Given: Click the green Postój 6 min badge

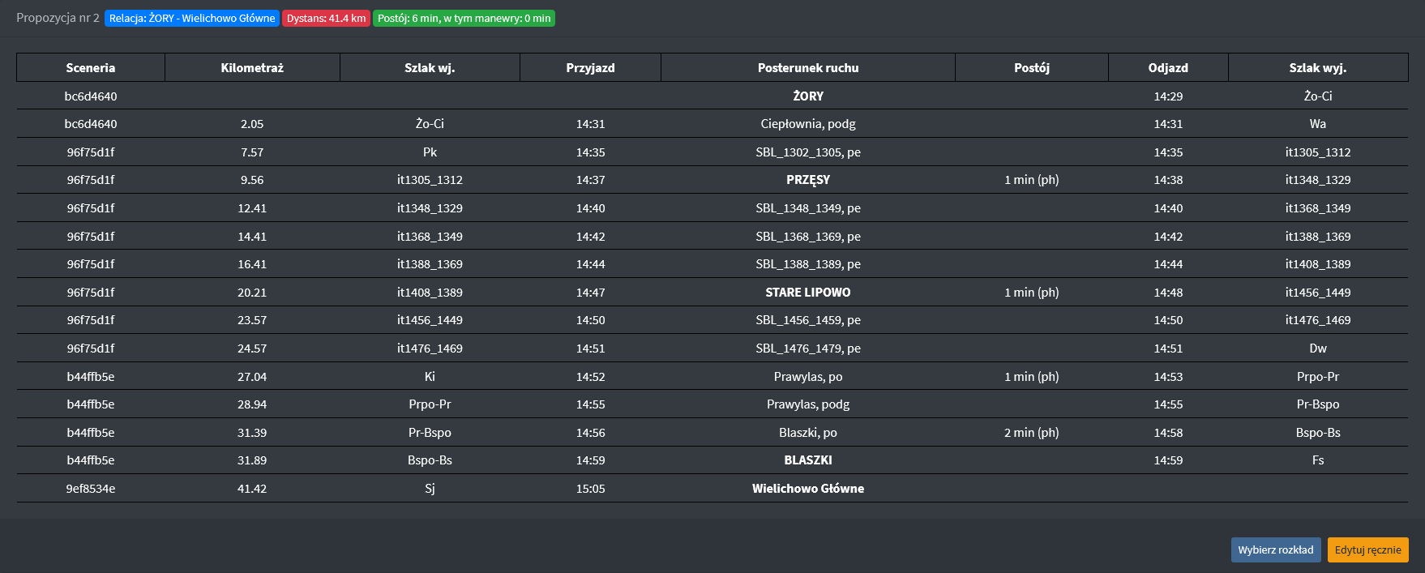Looking at the screenshot, I should tap(464, 18).
